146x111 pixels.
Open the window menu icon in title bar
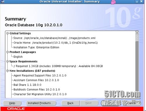click(2, 1)
